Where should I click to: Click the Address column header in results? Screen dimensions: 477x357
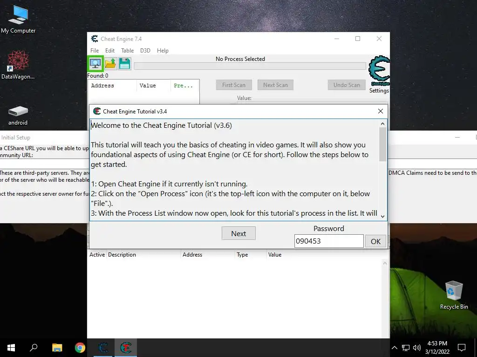click(112, 86)
